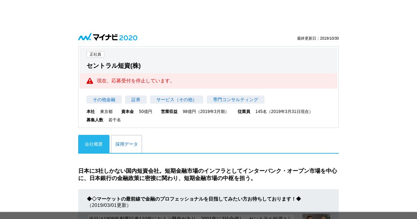Screen dimensions: 417x219
Task: Switch to the 採用データ tab
Action: pyautogui.click(x=126, y=144)
